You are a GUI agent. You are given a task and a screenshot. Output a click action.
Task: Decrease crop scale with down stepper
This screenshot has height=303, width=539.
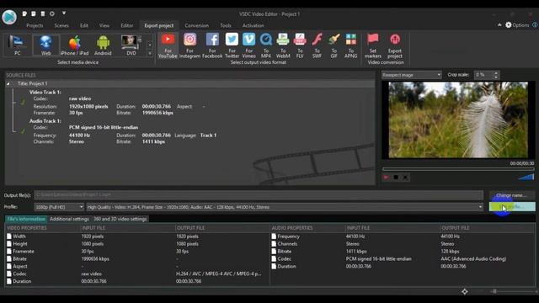pyautogui.click(x=496, y=77)
